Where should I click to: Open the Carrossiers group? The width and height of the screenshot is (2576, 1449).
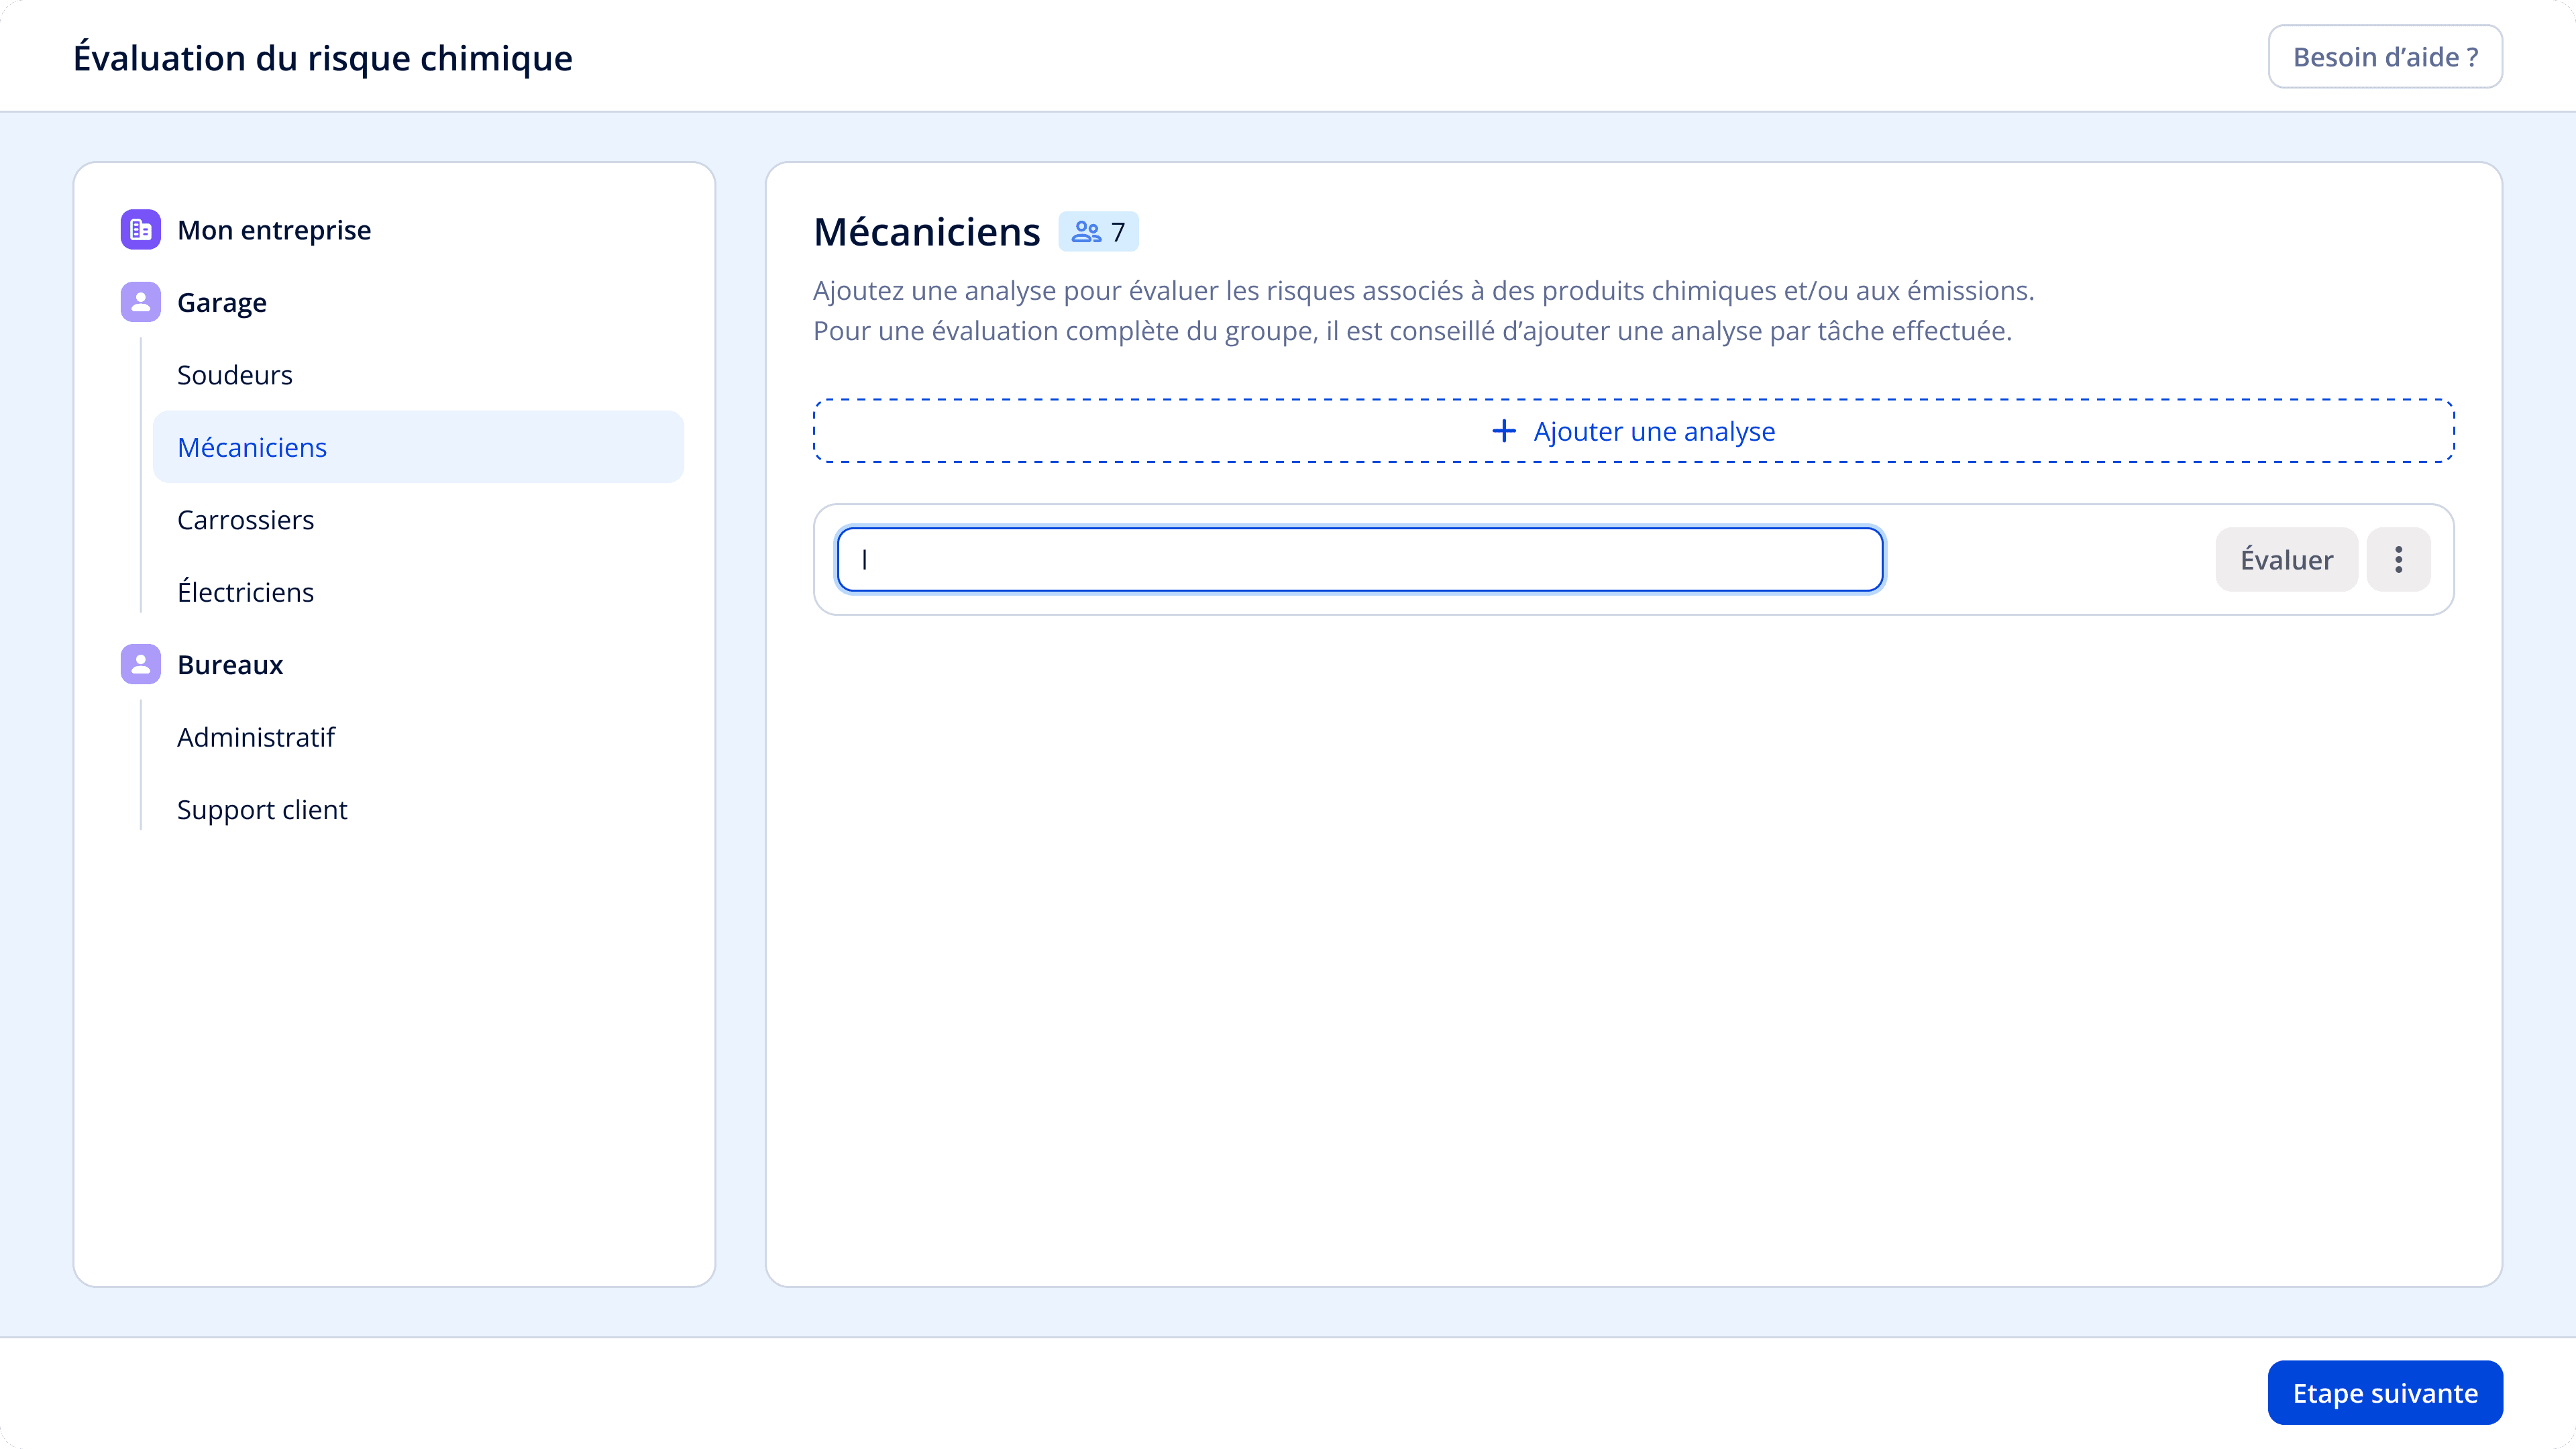[x=246, y=520]
